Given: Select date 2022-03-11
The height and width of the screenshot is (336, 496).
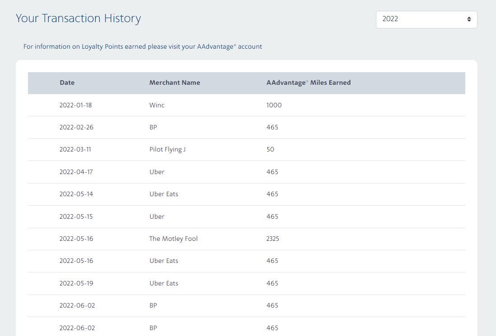Looking at the screenshot, I should (75, 150).
